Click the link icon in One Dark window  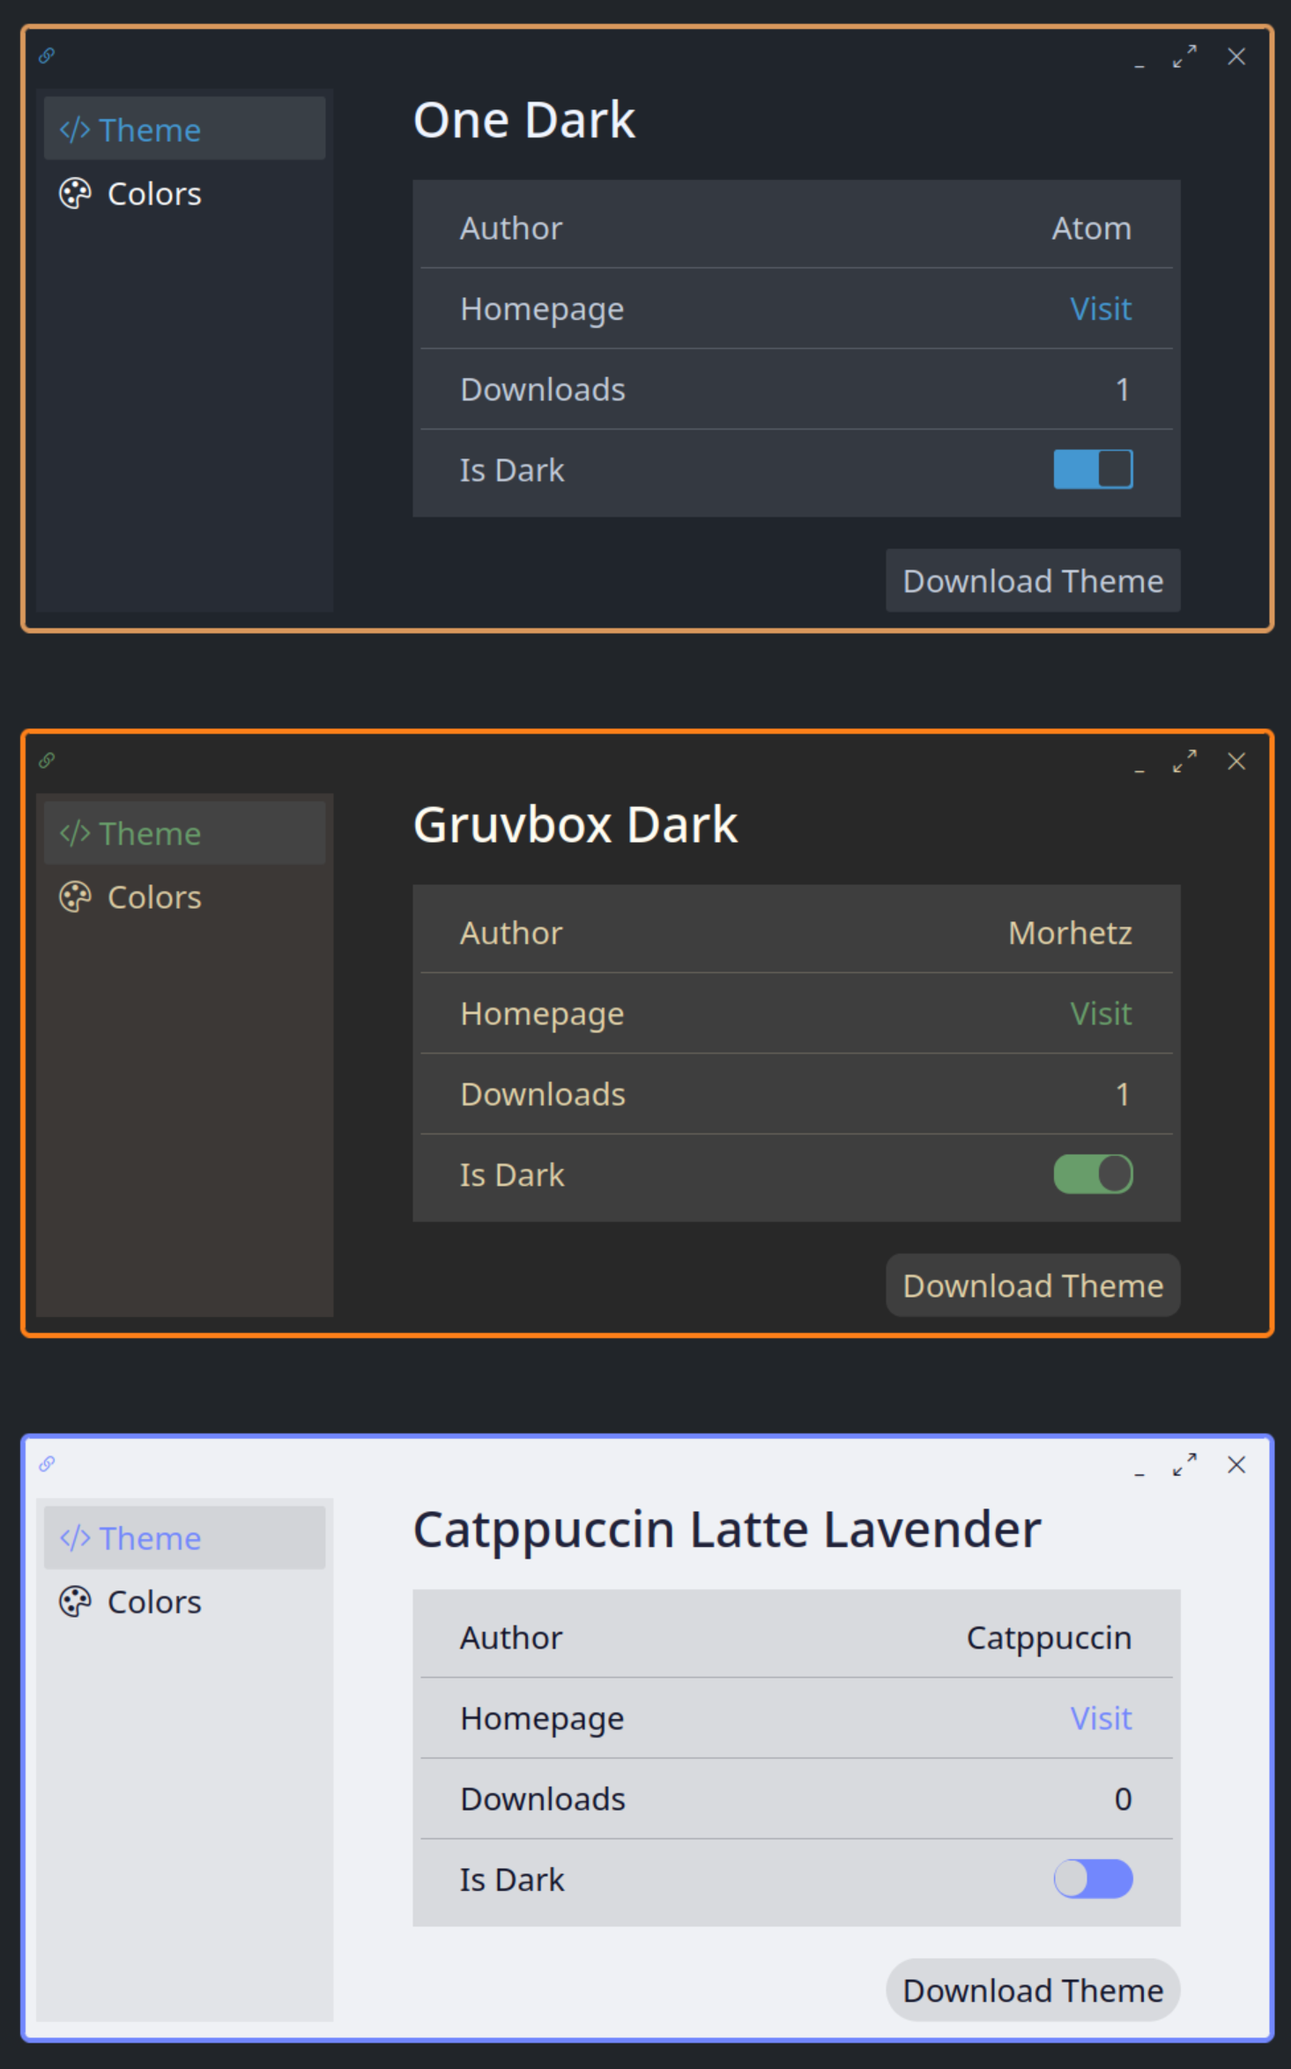pyautogui.click(x=47, y=56)
